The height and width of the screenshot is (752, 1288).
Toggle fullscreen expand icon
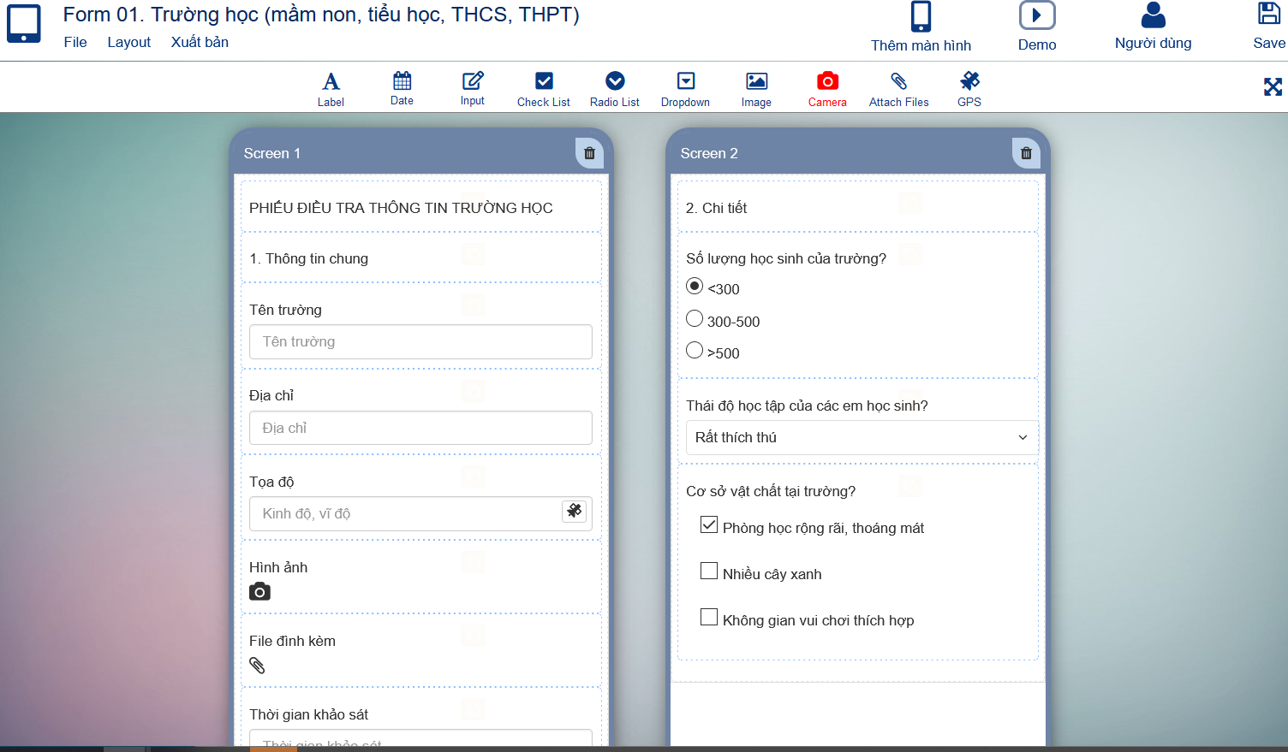(x=1273, y=86)
